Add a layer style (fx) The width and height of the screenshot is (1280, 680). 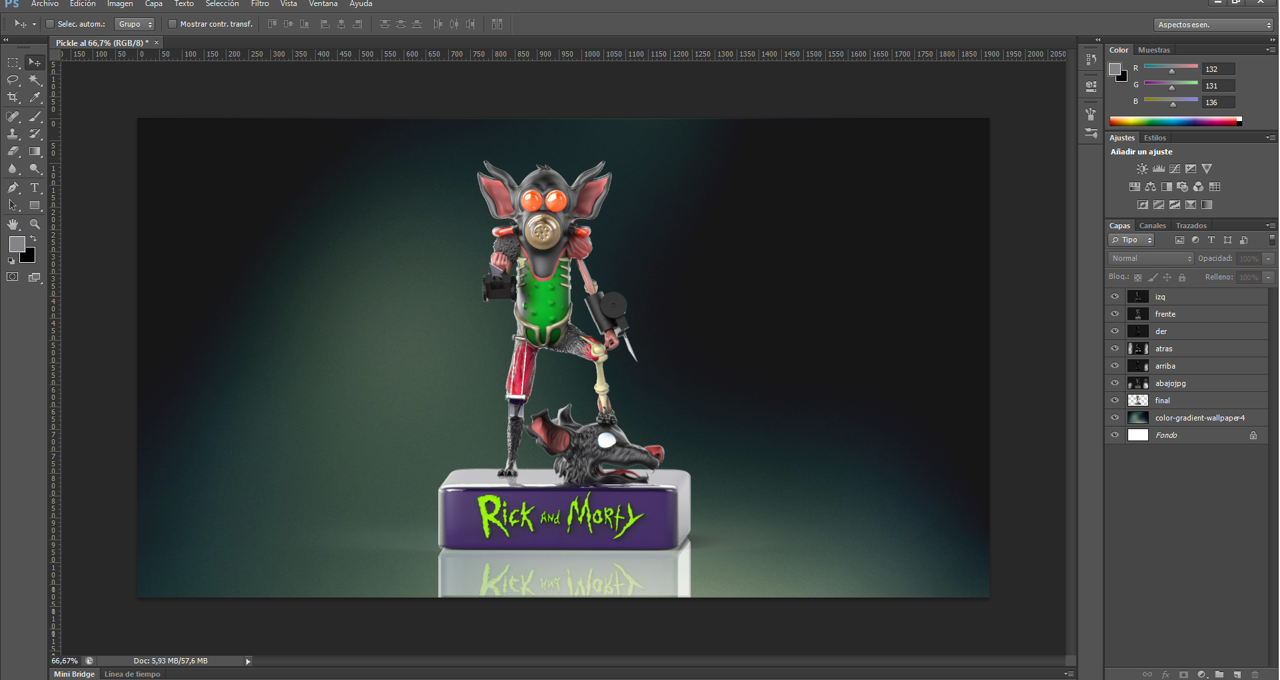[1165, 674]
